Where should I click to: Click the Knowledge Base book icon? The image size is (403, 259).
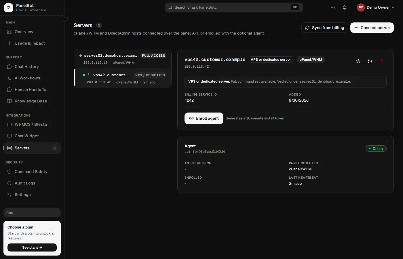tap(9, 101)
